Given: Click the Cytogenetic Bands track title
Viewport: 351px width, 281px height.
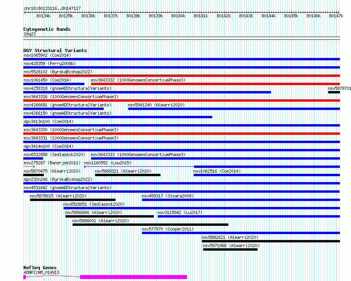Looking at the screenshot, I should coord(47,29).
